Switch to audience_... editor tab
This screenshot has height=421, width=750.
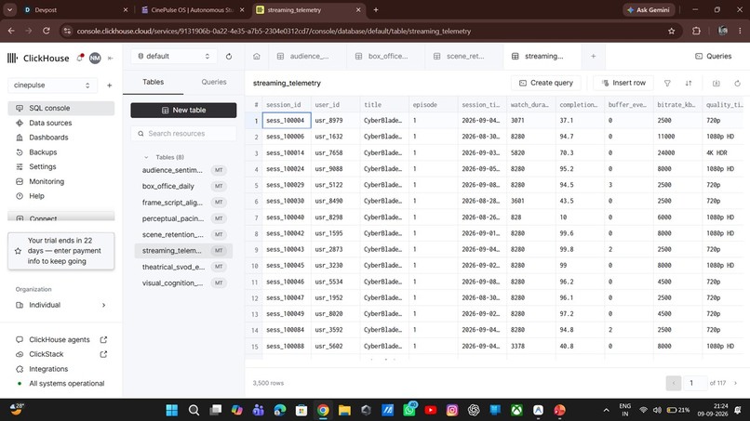click(x=308, y=57)
